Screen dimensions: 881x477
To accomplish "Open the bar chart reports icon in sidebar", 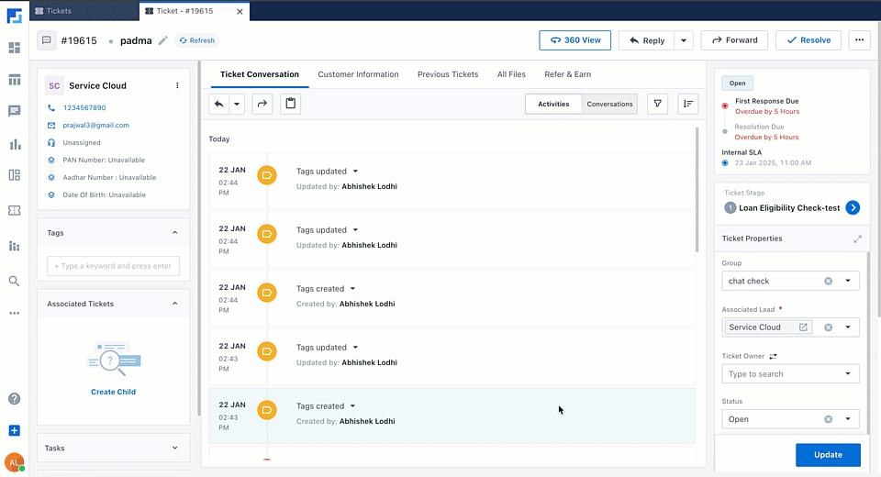I will coord(15,144).
